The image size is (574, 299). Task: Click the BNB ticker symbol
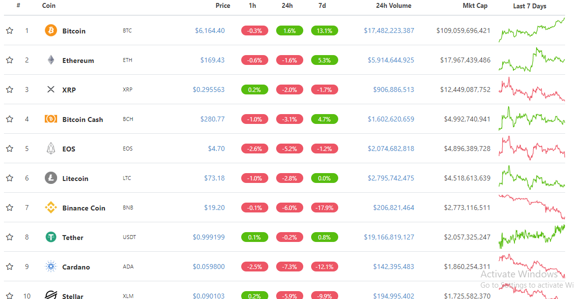point(128,208)
